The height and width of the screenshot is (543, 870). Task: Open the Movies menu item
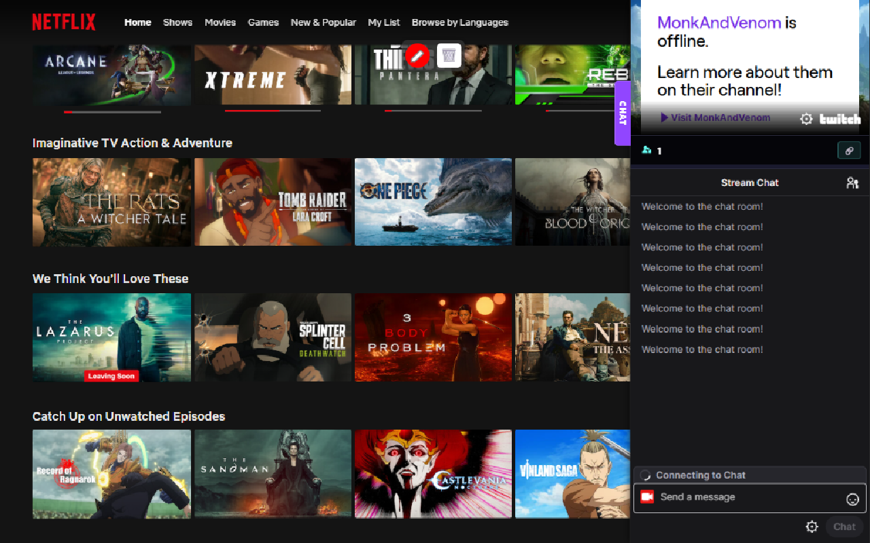point(220,22)
